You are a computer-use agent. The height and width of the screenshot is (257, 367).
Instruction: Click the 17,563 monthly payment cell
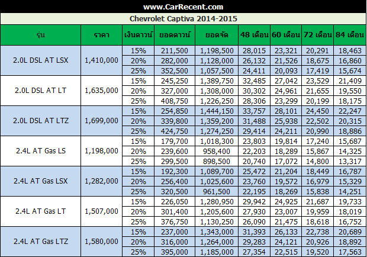(x=349, y=252)
